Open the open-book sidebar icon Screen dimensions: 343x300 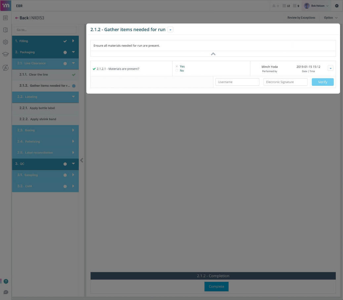click(x=6, y=30)
